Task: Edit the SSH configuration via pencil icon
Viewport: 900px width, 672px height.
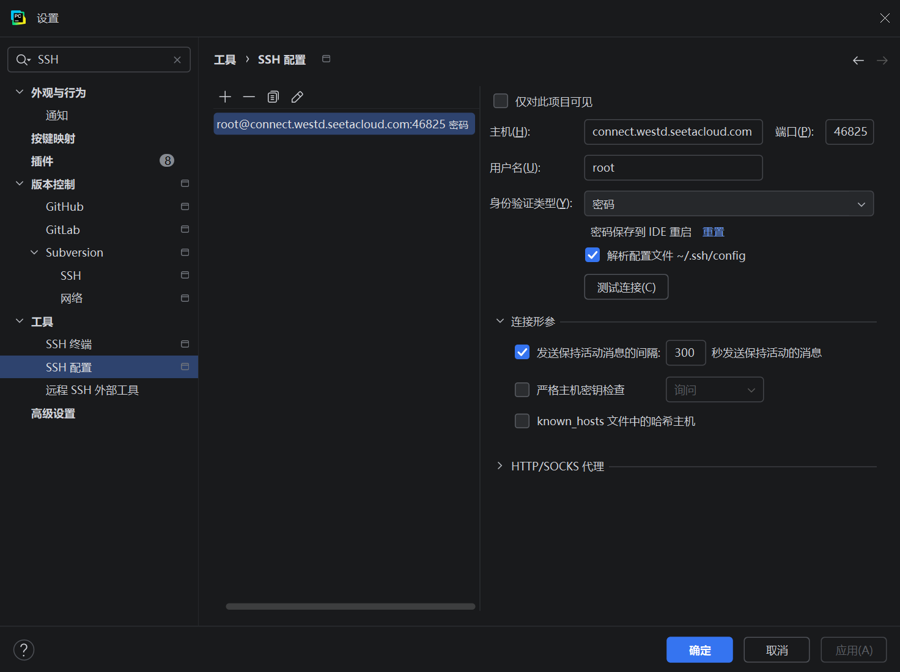Action: point(297,97)
